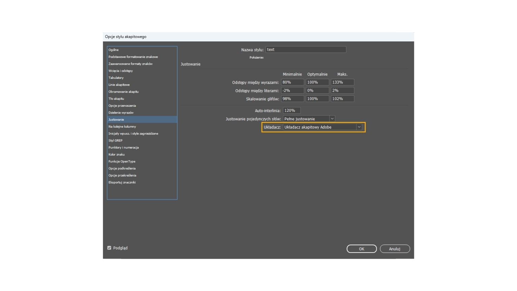
Task: Toggle the Podgląd preview checkbox
Action: pos(109,248)
